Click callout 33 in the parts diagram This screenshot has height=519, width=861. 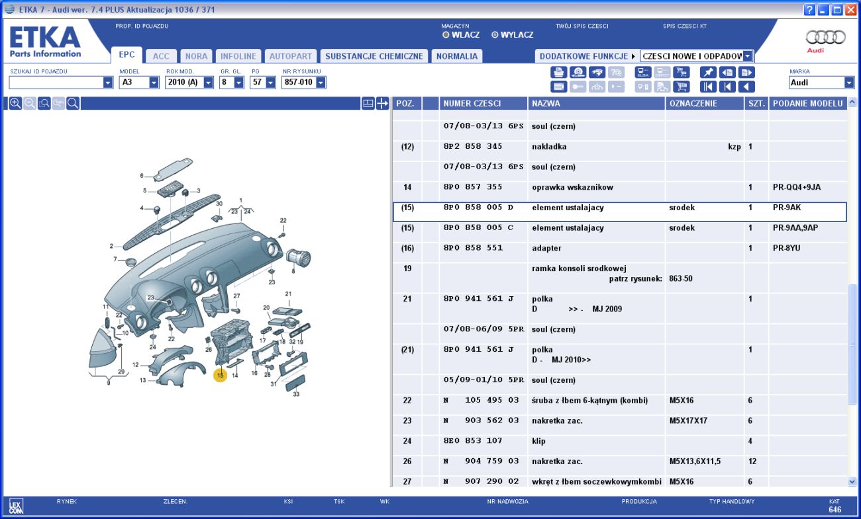tap(296, 395)
